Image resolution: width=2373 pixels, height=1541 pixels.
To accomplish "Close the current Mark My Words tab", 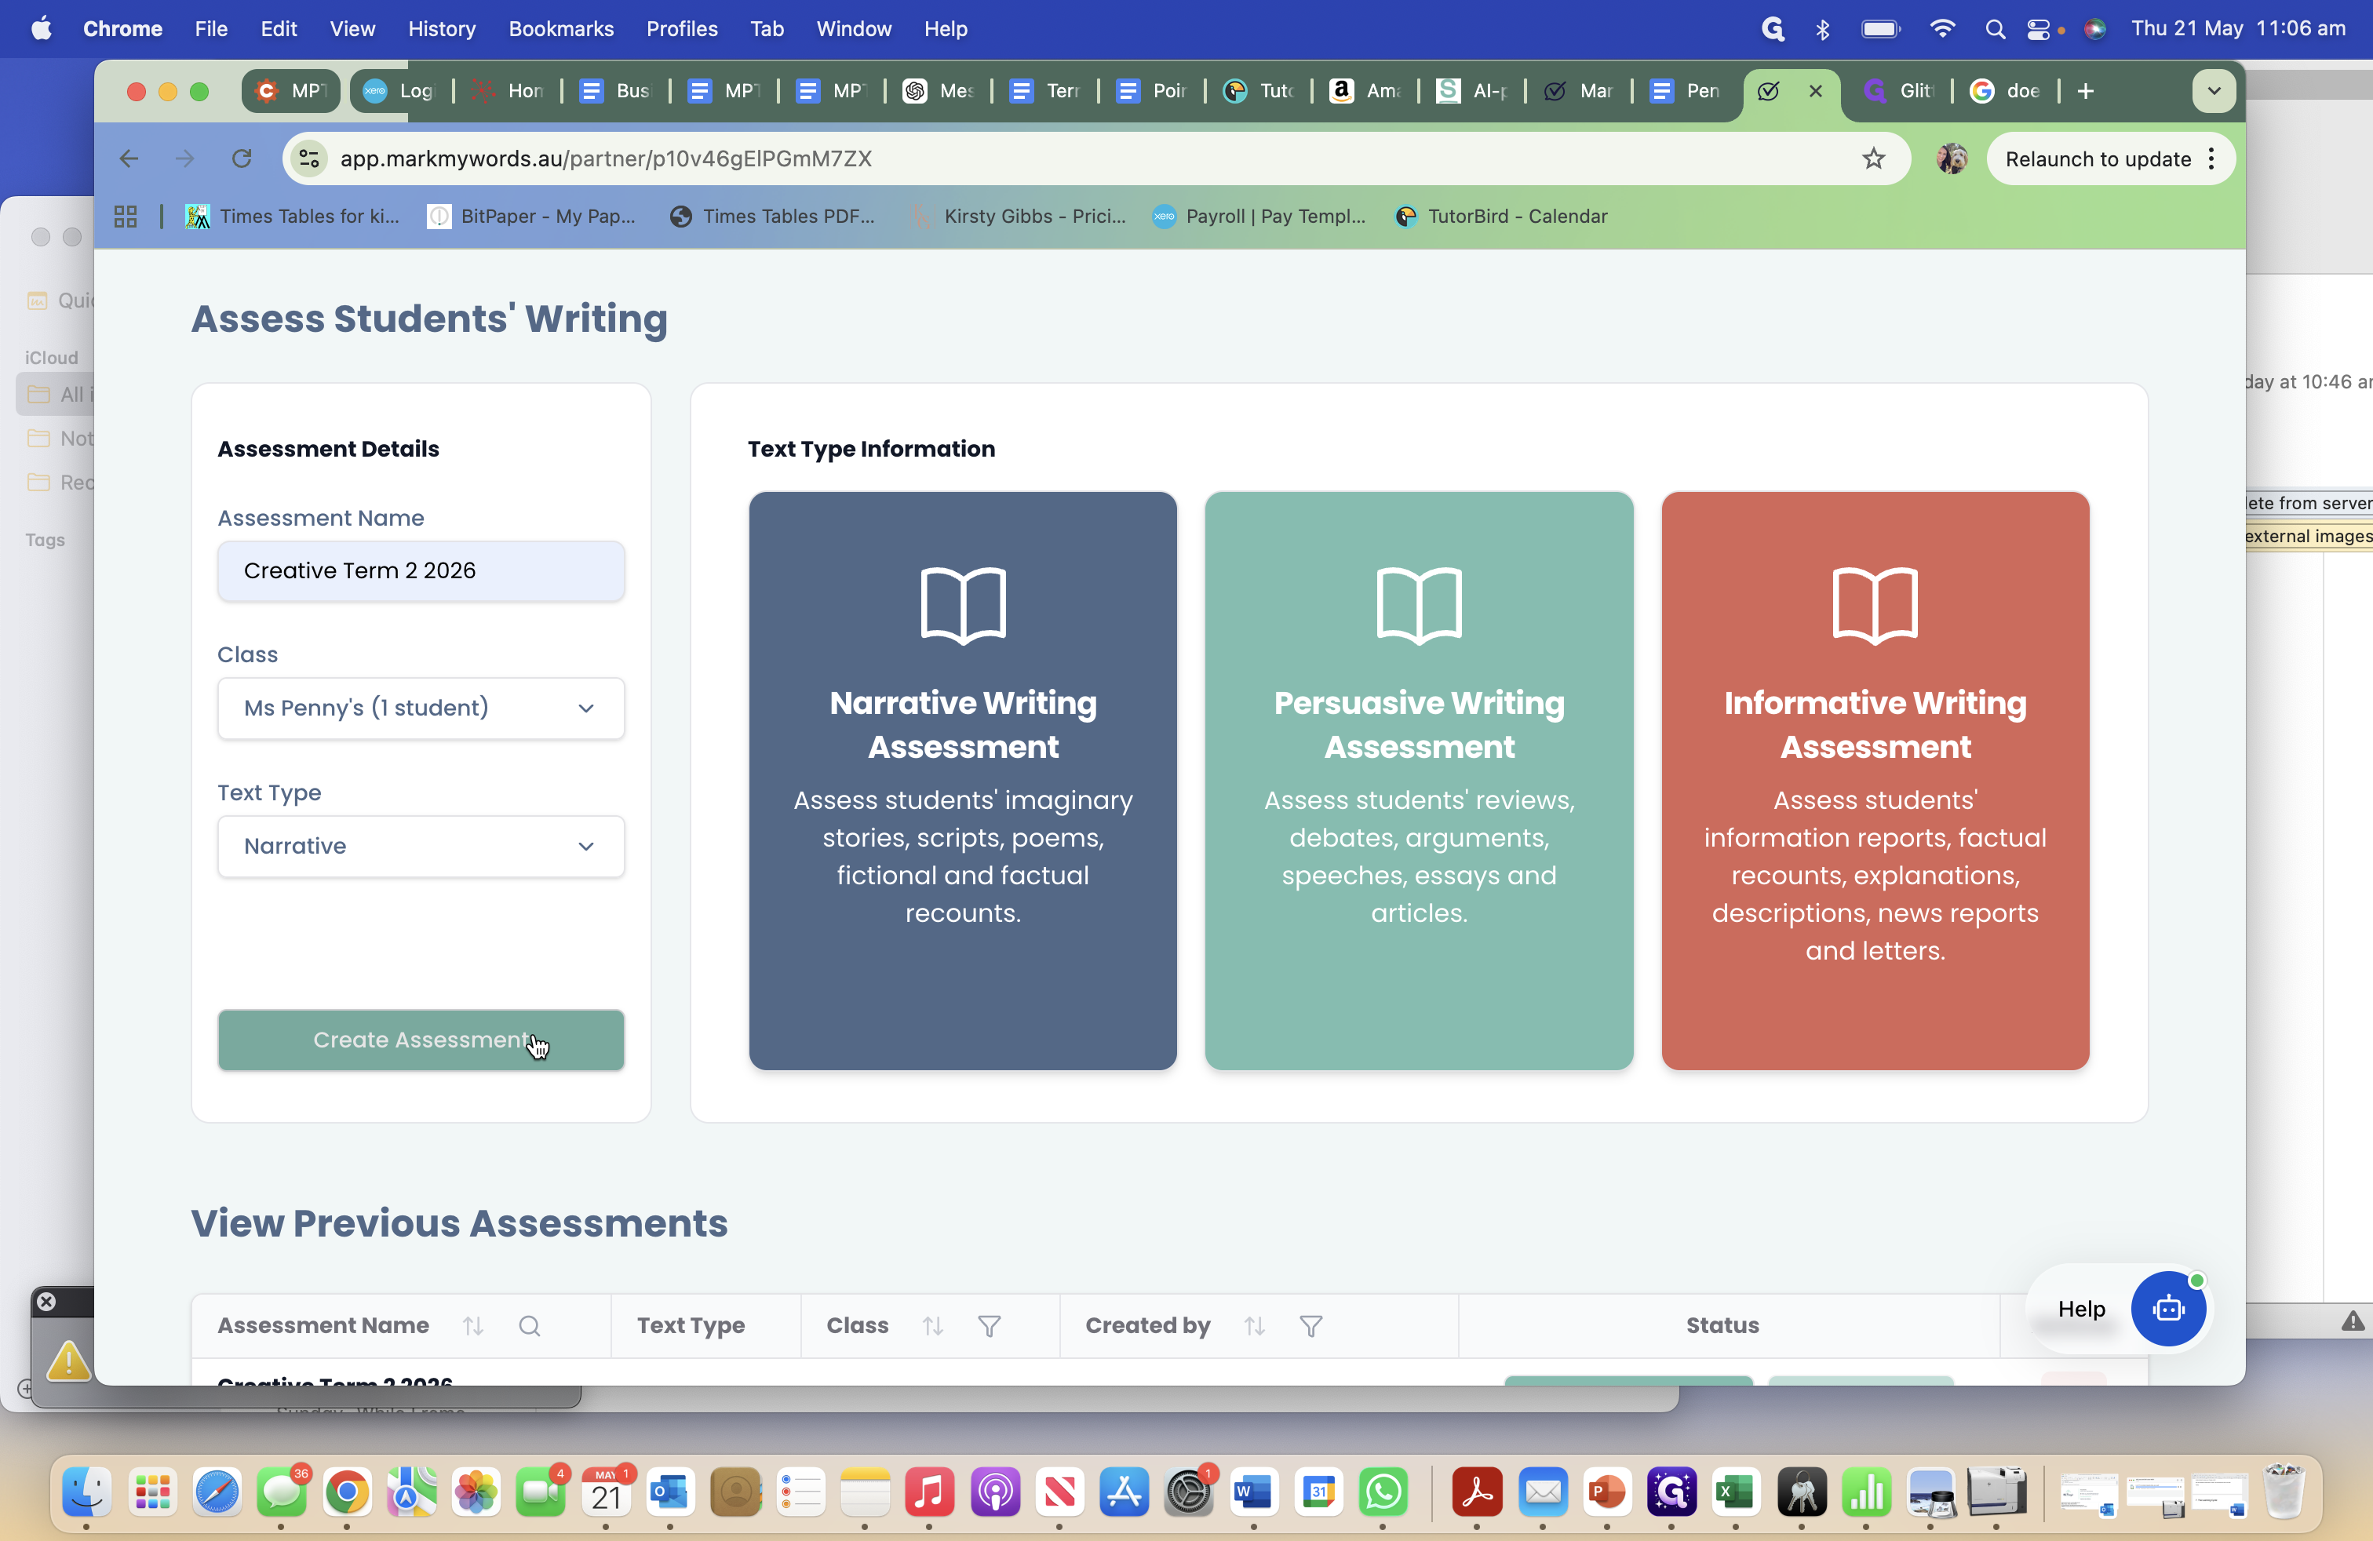I will [x=1816, y=91].
